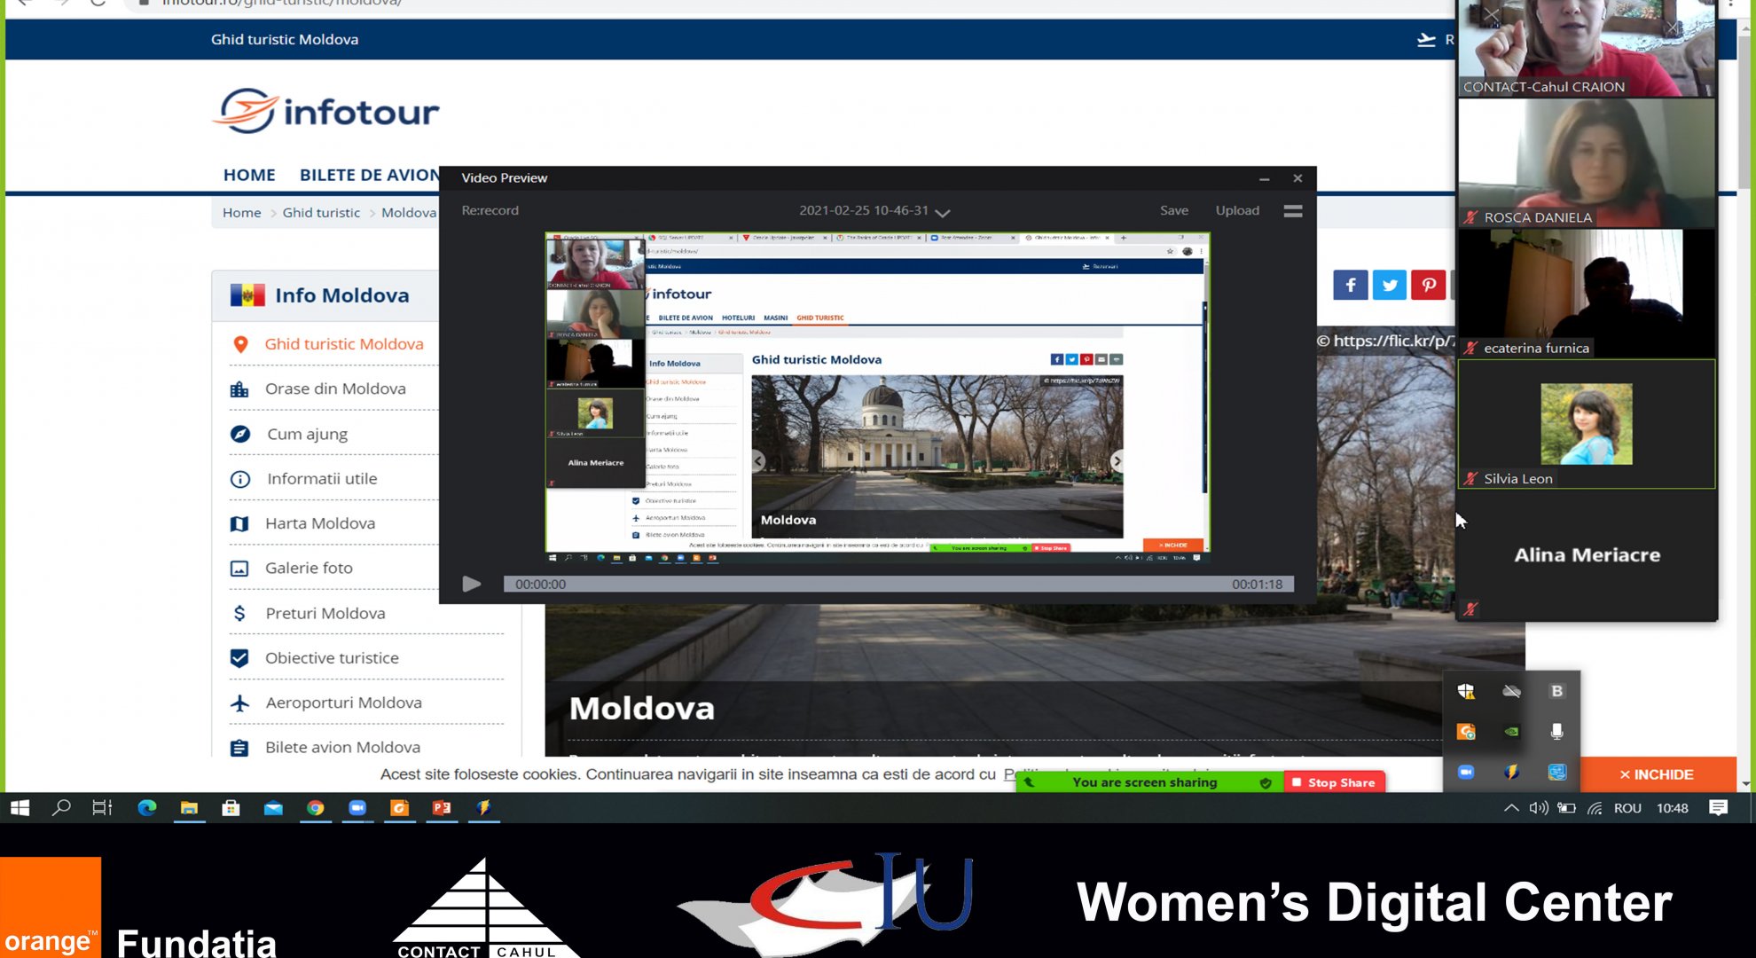Open the HOME menu item

point(249,175)
